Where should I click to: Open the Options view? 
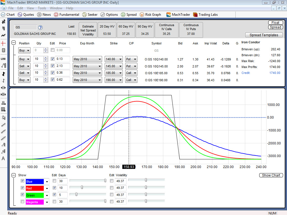(x=109, y=15)
